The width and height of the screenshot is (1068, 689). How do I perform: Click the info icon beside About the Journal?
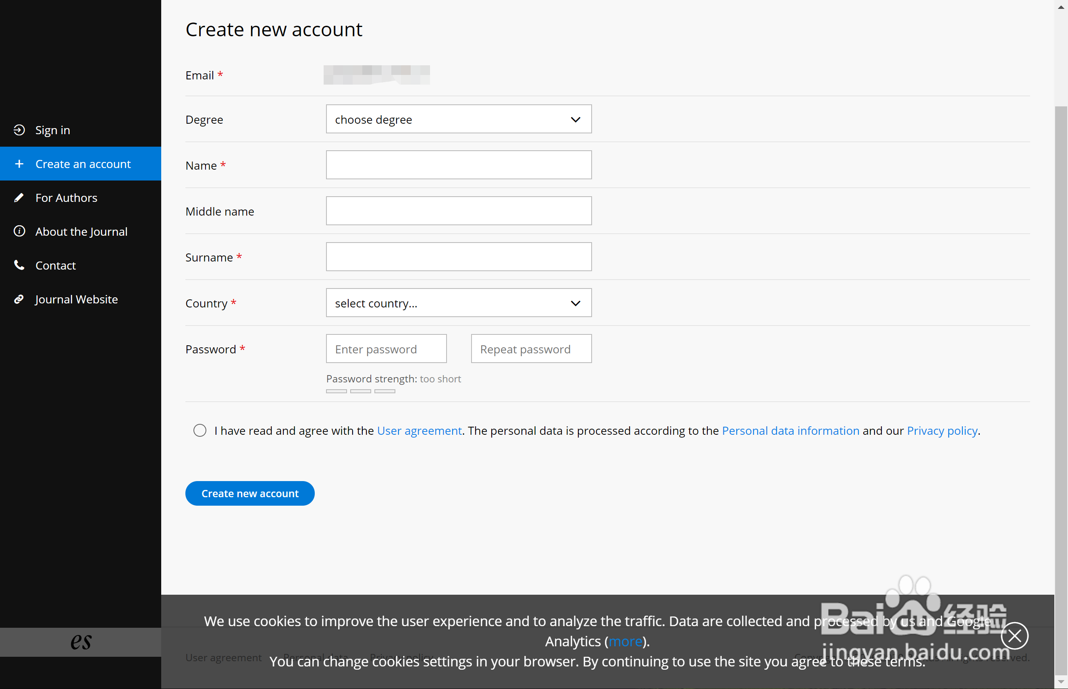(x=19, y=231)
